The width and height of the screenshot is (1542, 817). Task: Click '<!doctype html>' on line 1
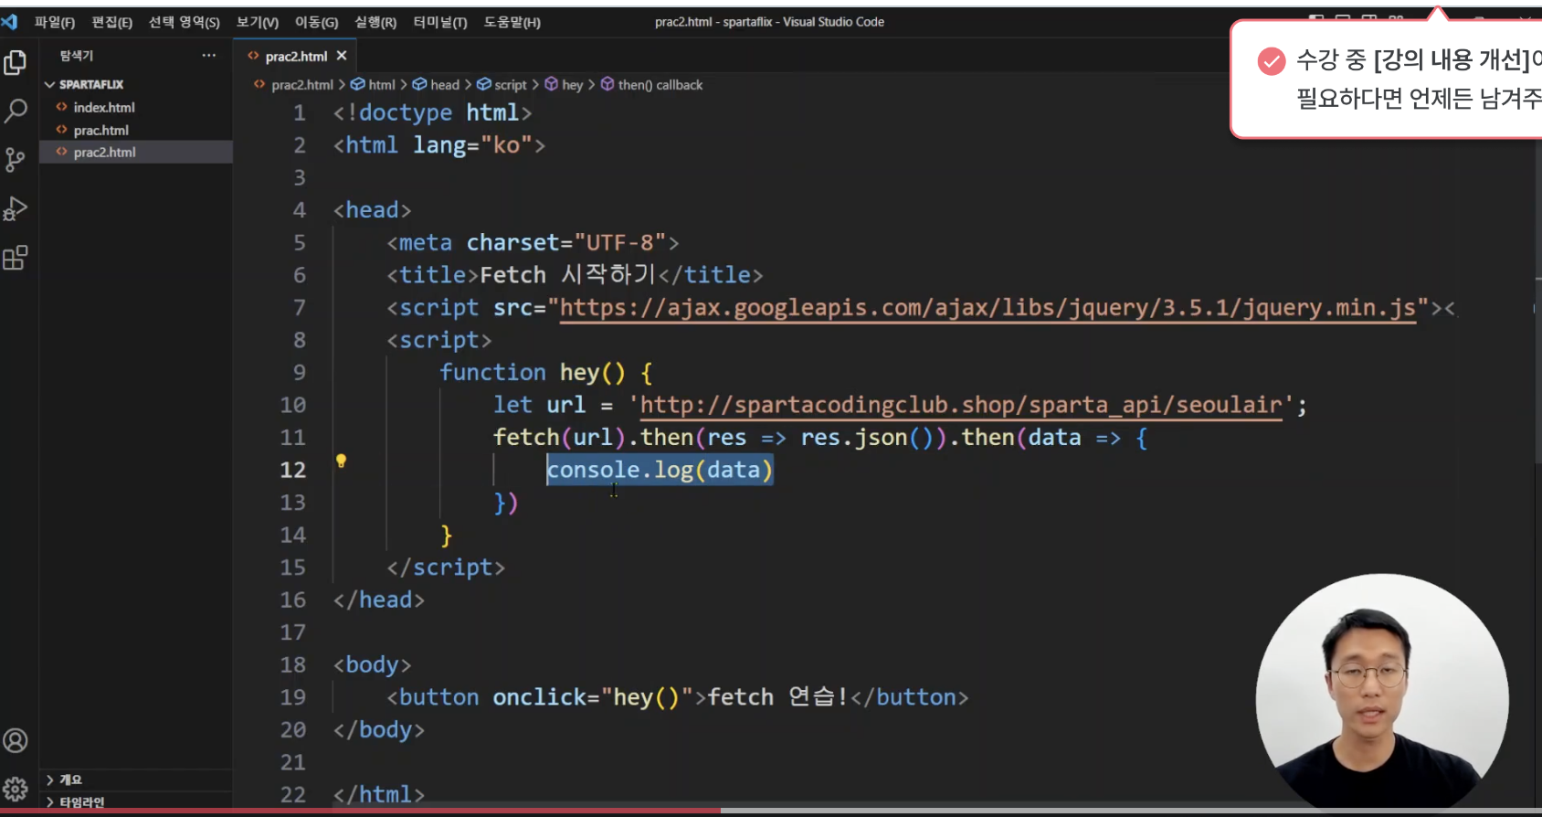point(433,112)
